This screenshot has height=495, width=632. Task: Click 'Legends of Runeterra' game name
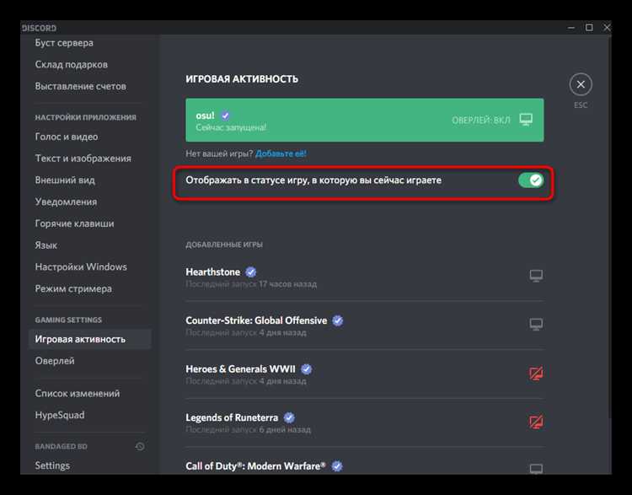(x=232, y=417)
